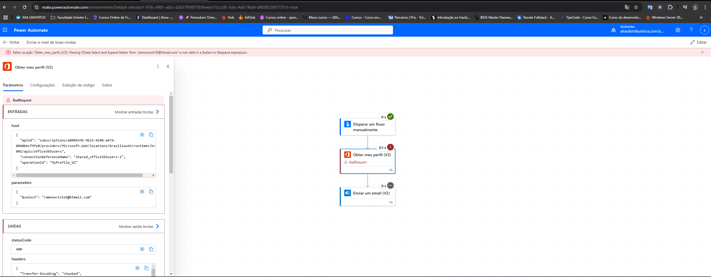The width and height of the screenshot is (711, 277).
Task: Click the red error badge on Obter meu perfil
Action: click(390, 147)
